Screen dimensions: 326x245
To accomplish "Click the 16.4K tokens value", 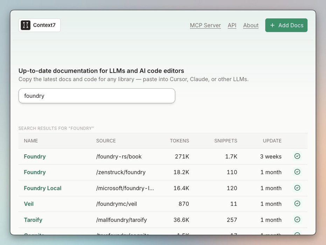I will pyautogui.click(x=181, y=188).
